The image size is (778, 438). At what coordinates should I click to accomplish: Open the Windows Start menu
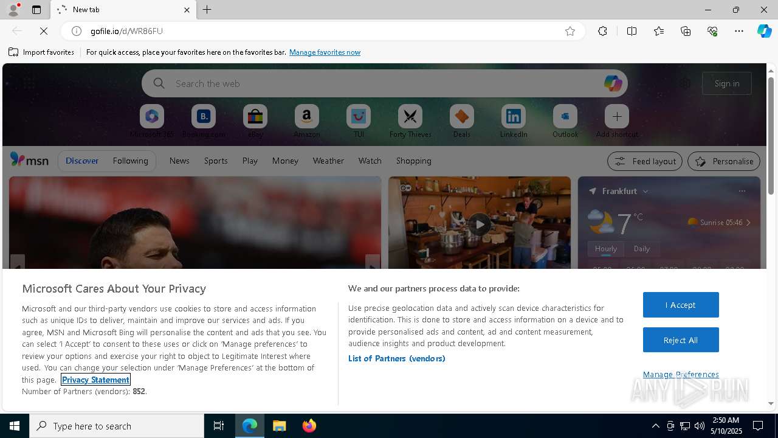tap(15, 426)
